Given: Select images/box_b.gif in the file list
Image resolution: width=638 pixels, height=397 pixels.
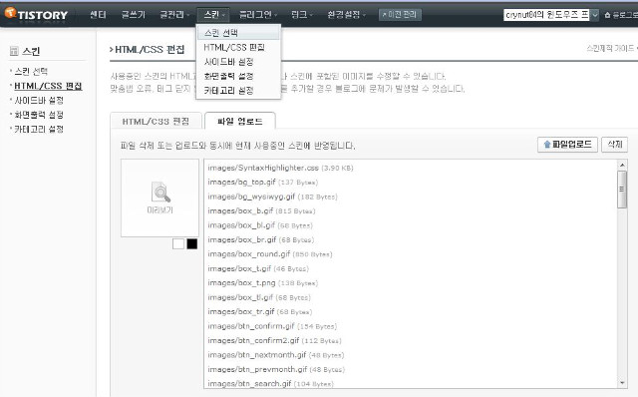Looking at the screenshot, I should pyautogui.click(x=261, y=210).
